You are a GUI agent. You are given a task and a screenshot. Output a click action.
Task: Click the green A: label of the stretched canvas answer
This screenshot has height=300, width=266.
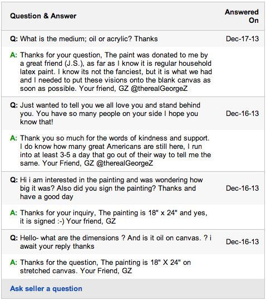pos(13,263)
